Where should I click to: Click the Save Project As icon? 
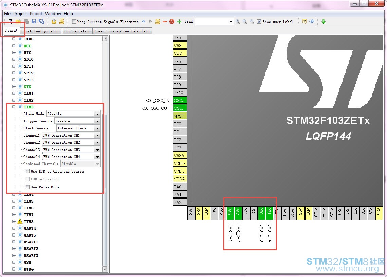[42, 21]
